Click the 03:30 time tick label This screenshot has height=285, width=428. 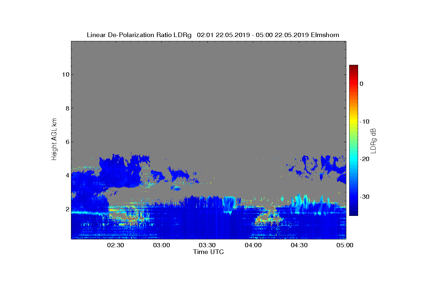coord(207,245)
